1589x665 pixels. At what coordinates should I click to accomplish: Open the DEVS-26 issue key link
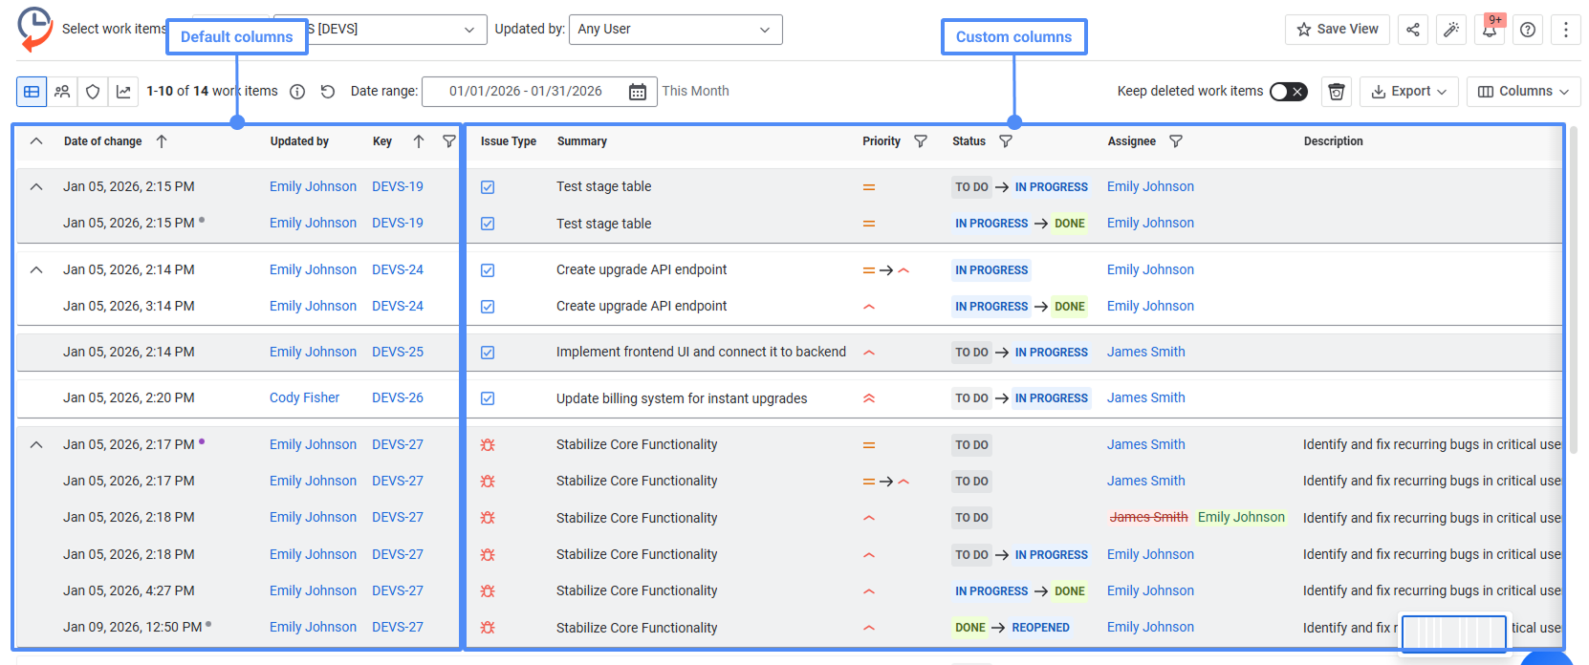(x=397, y=397)
